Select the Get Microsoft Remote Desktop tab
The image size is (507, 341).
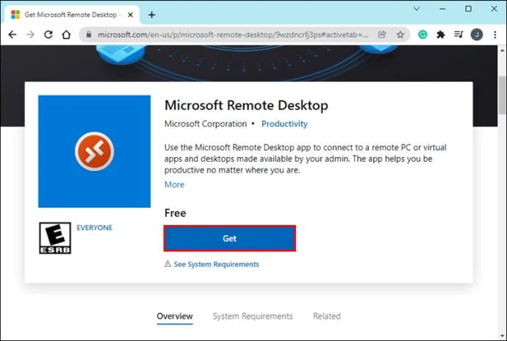[72, 15]
